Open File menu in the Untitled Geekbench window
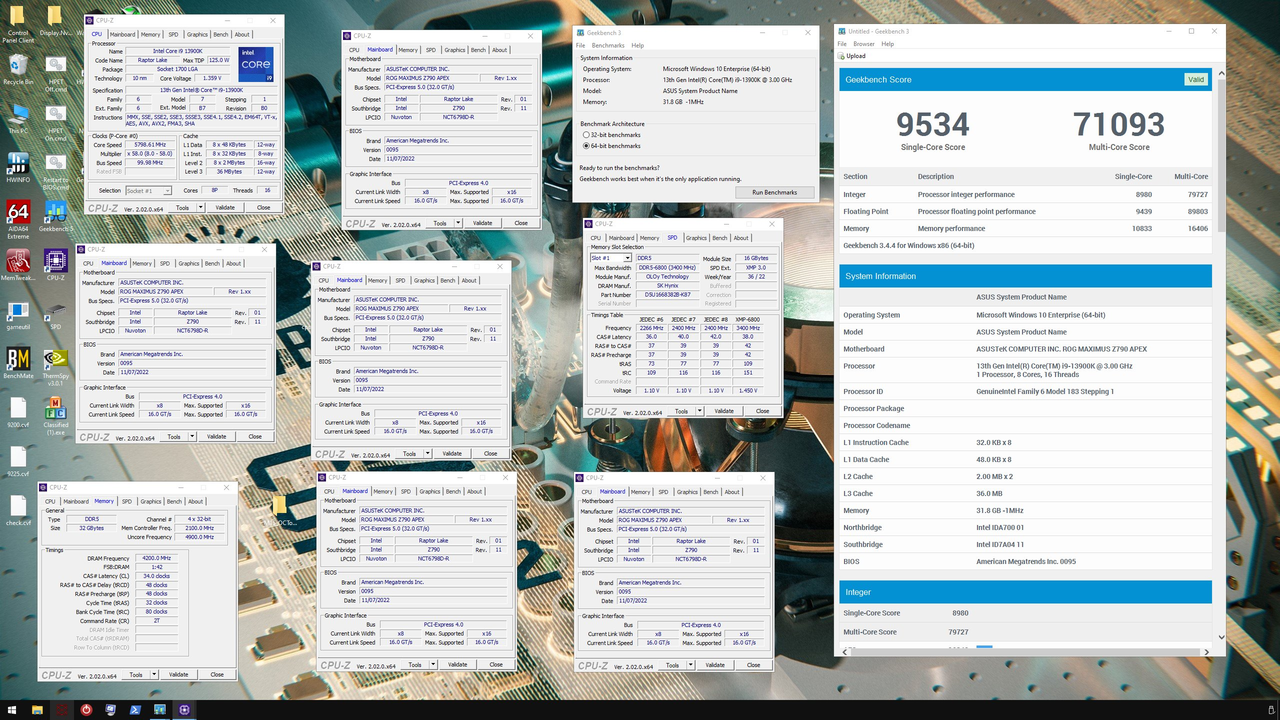Viewport: 1280px width, 720px height. [842, 44]
